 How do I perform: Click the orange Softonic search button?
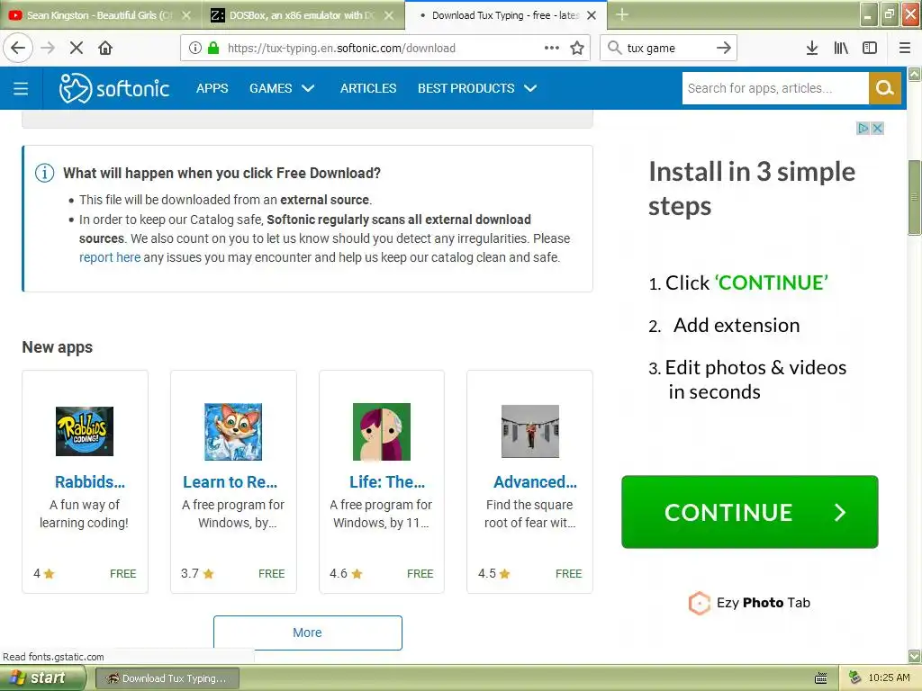885,88
